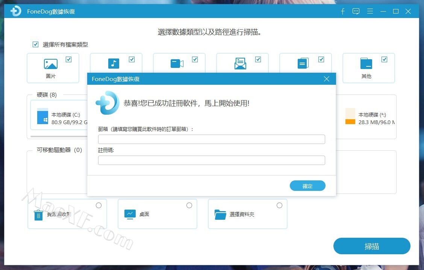Select the 圖片 image type icon
424x270 pixels.
tap(51, 64)
